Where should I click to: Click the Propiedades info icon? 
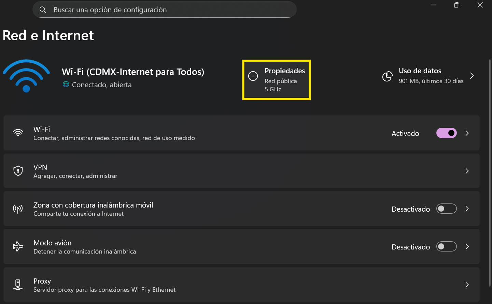click(x=253, y=76)
